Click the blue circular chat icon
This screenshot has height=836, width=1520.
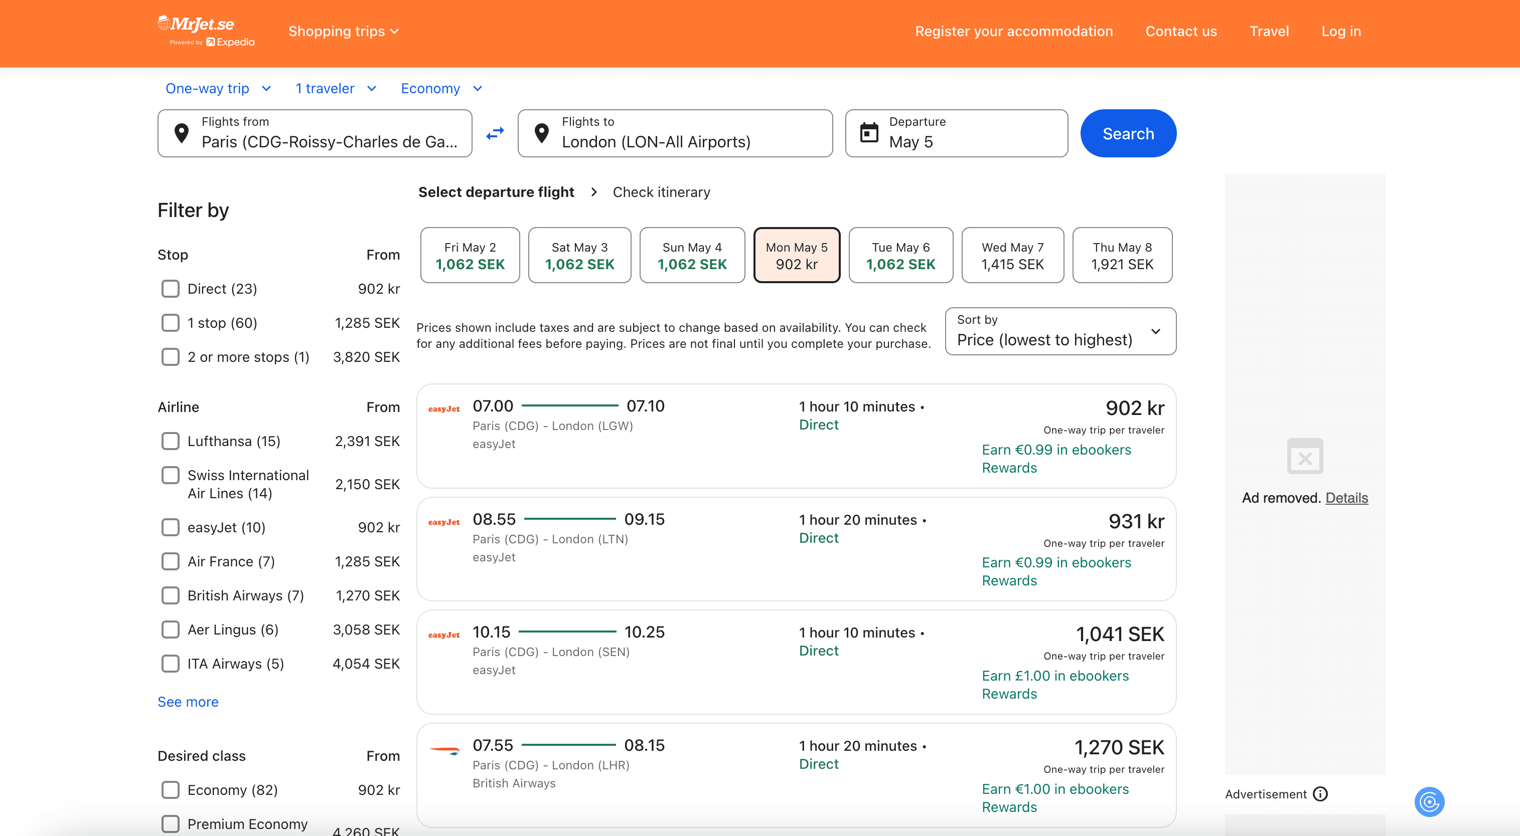tap(1429, 802)
